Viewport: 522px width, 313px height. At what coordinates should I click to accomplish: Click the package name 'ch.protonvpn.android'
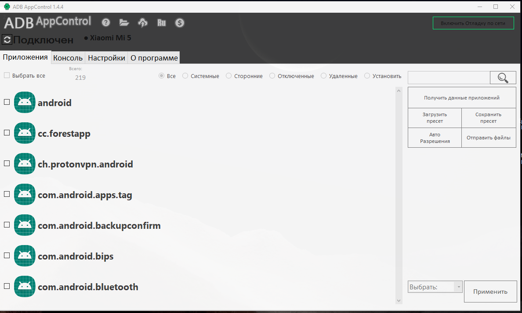[85, 164]
